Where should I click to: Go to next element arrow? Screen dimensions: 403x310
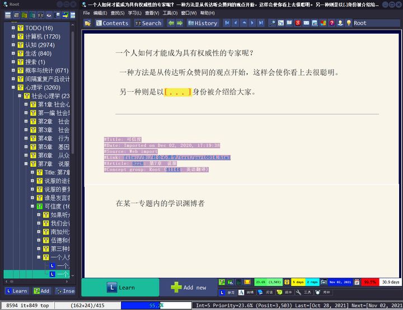click(252, 23)
